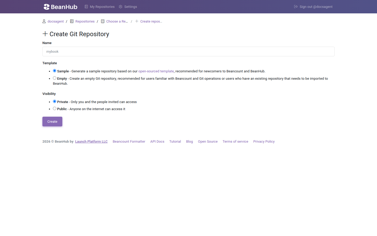Click the Choose a Re… breadcrumb icon
Screen dimensions: 377x236
[103, 21]
